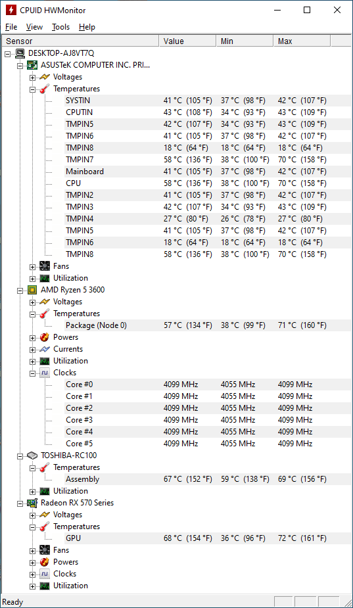Minimize the HWMonitor window
This screenshot has height=608, width=353.
coord(277,10)
